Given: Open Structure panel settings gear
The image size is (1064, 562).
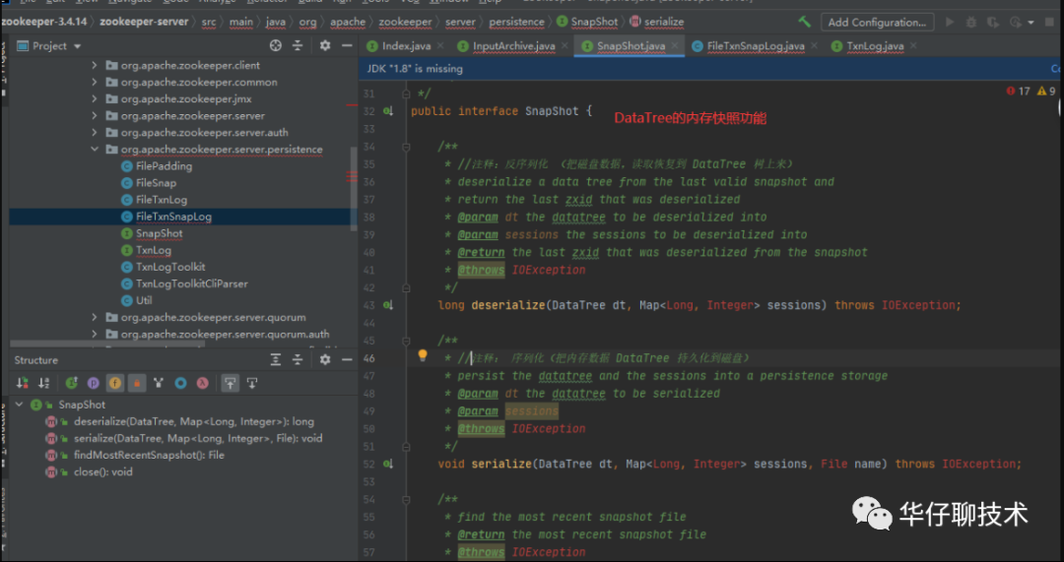Looking at the screenshot, I should point(325,360).
